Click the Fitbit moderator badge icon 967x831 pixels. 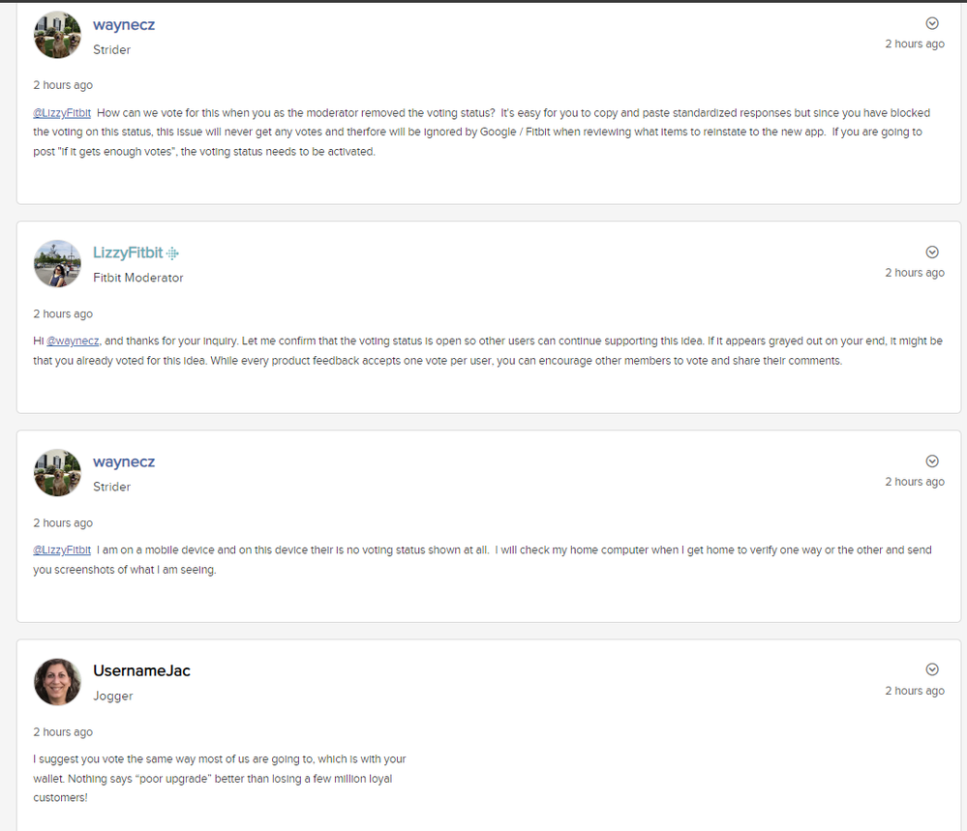click(172, 253)
